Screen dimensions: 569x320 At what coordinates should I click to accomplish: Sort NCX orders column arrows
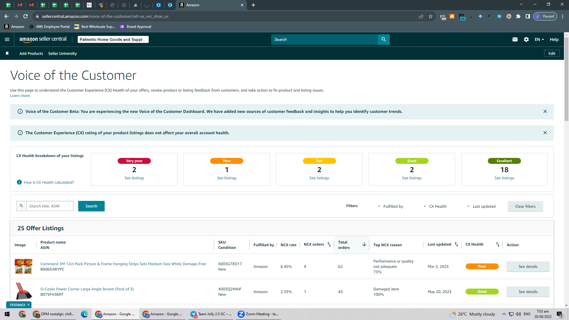click(x=329, y=244)
